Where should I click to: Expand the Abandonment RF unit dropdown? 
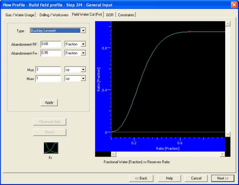pyautogui.click(x=83, y=44)
